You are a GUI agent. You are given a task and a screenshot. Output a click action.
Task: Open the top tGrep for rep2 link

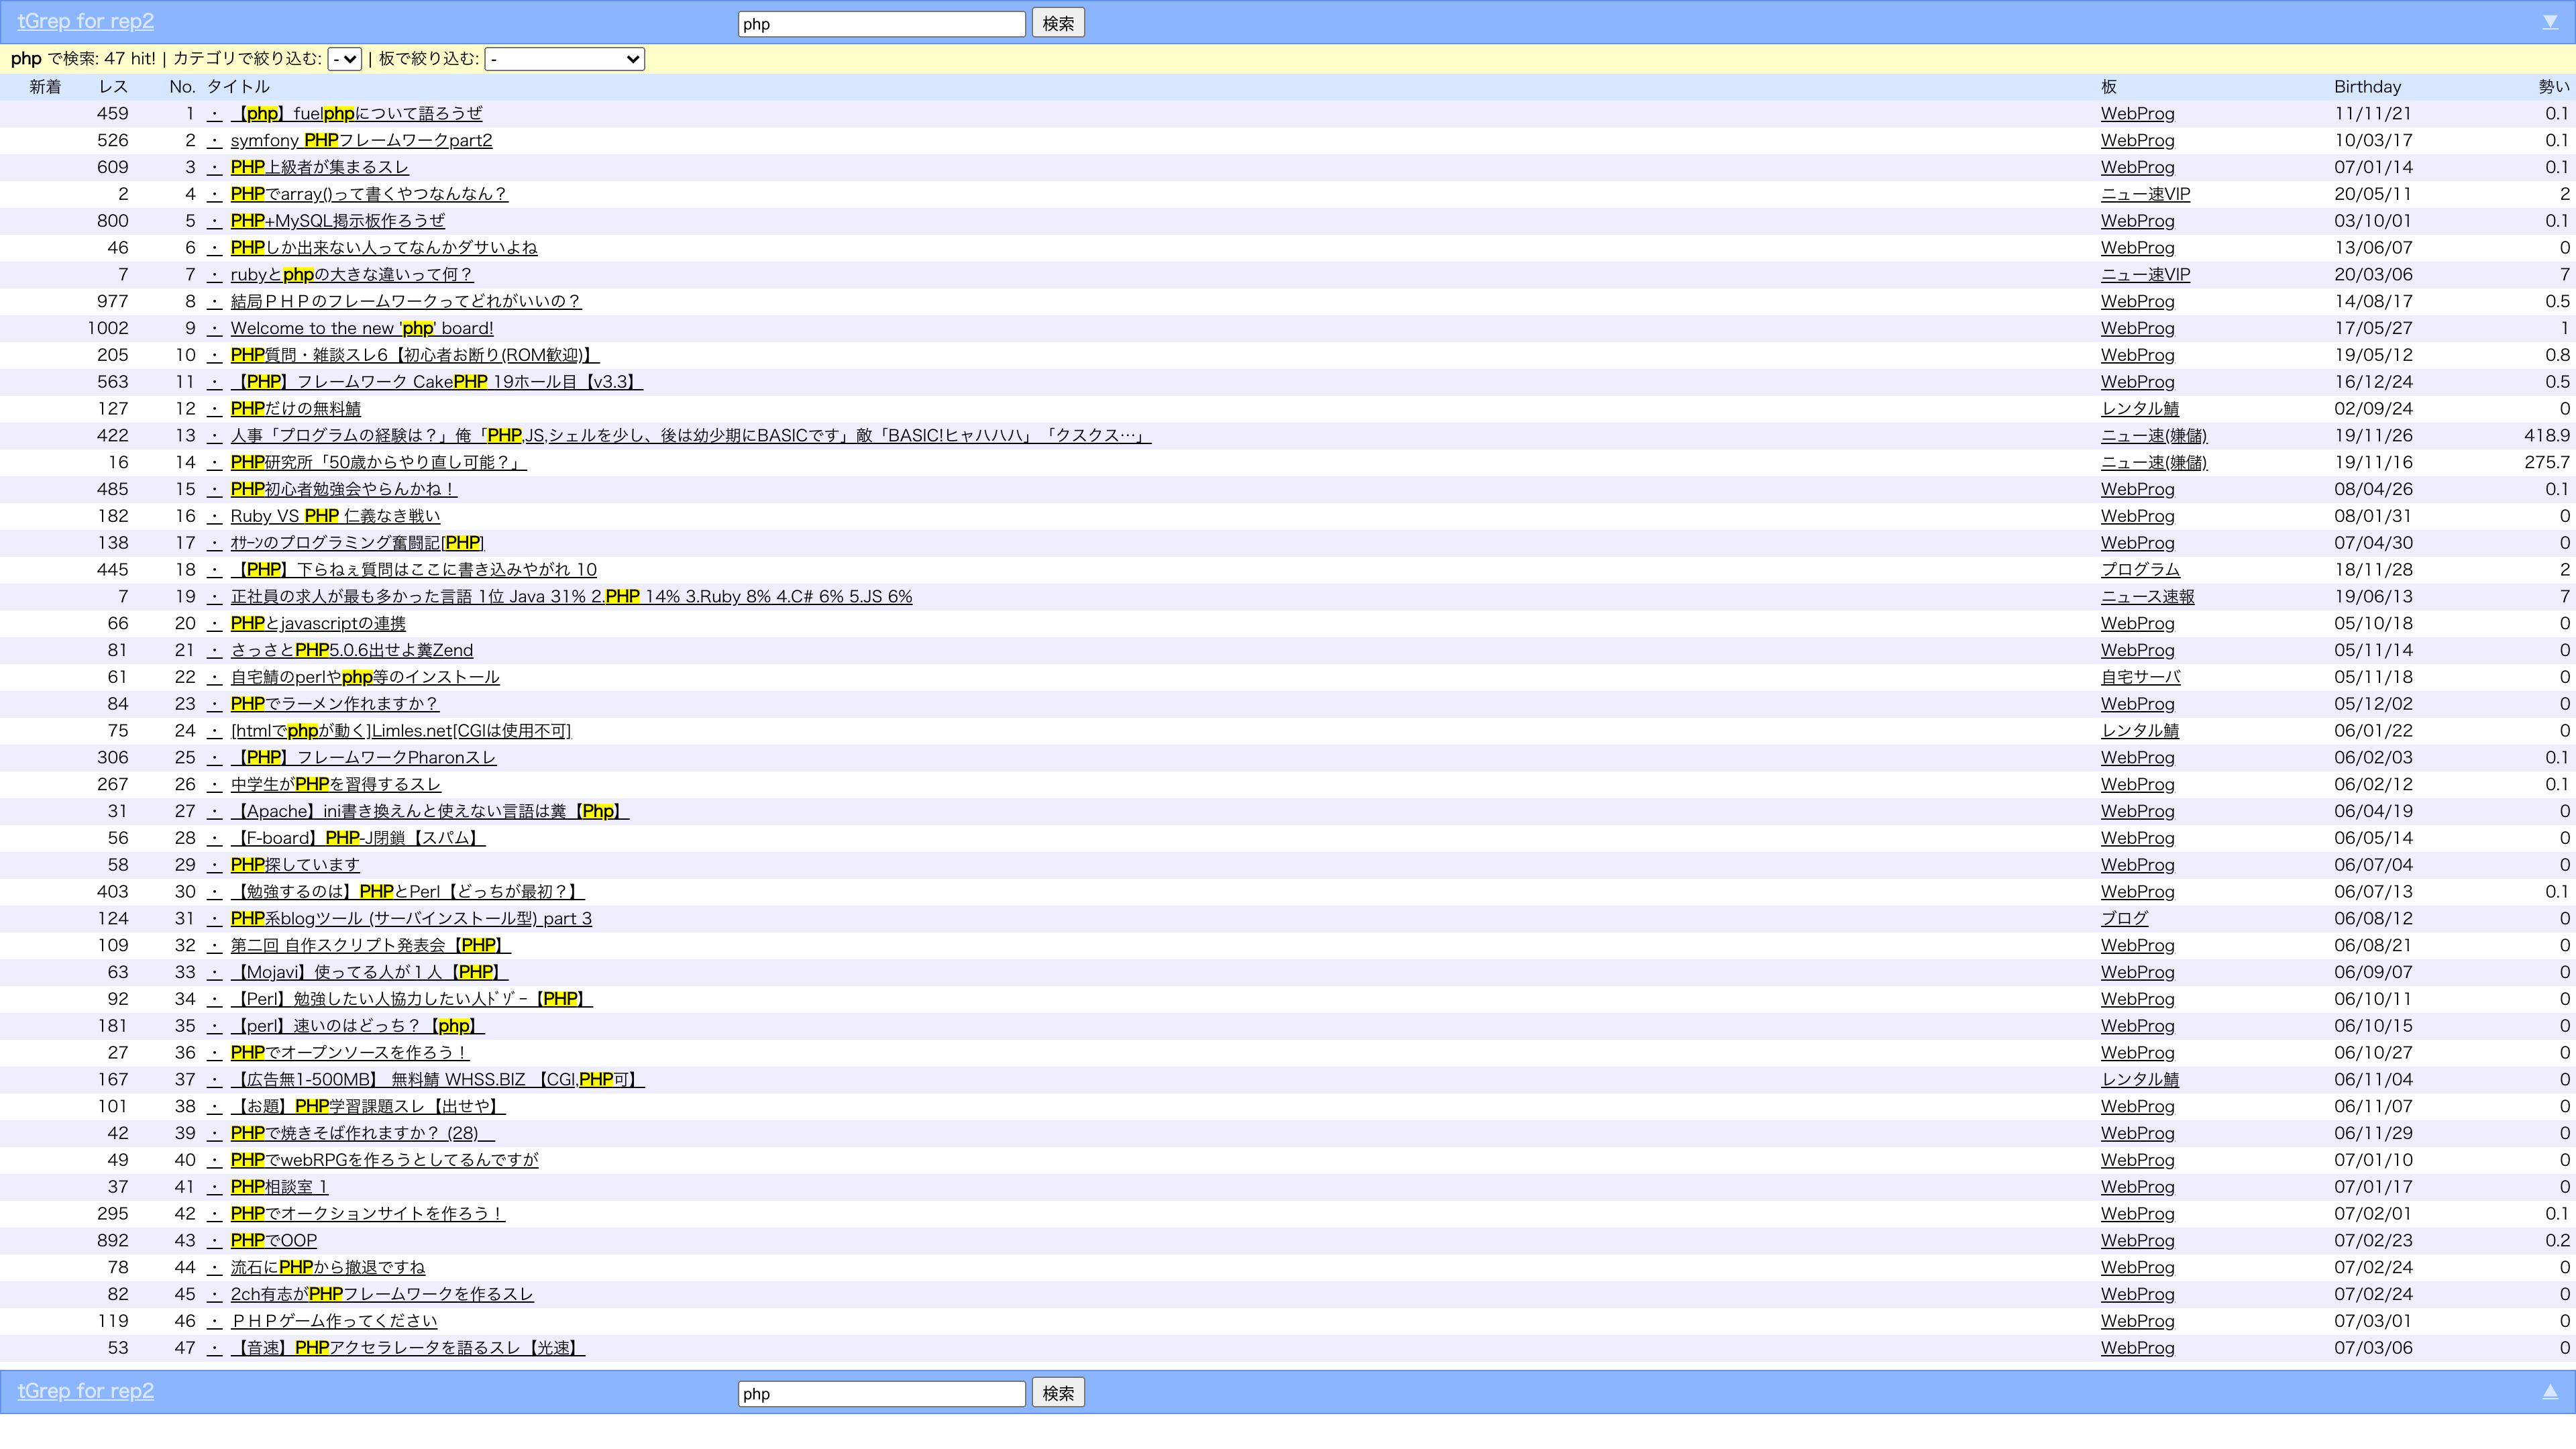tap(86, 21)
